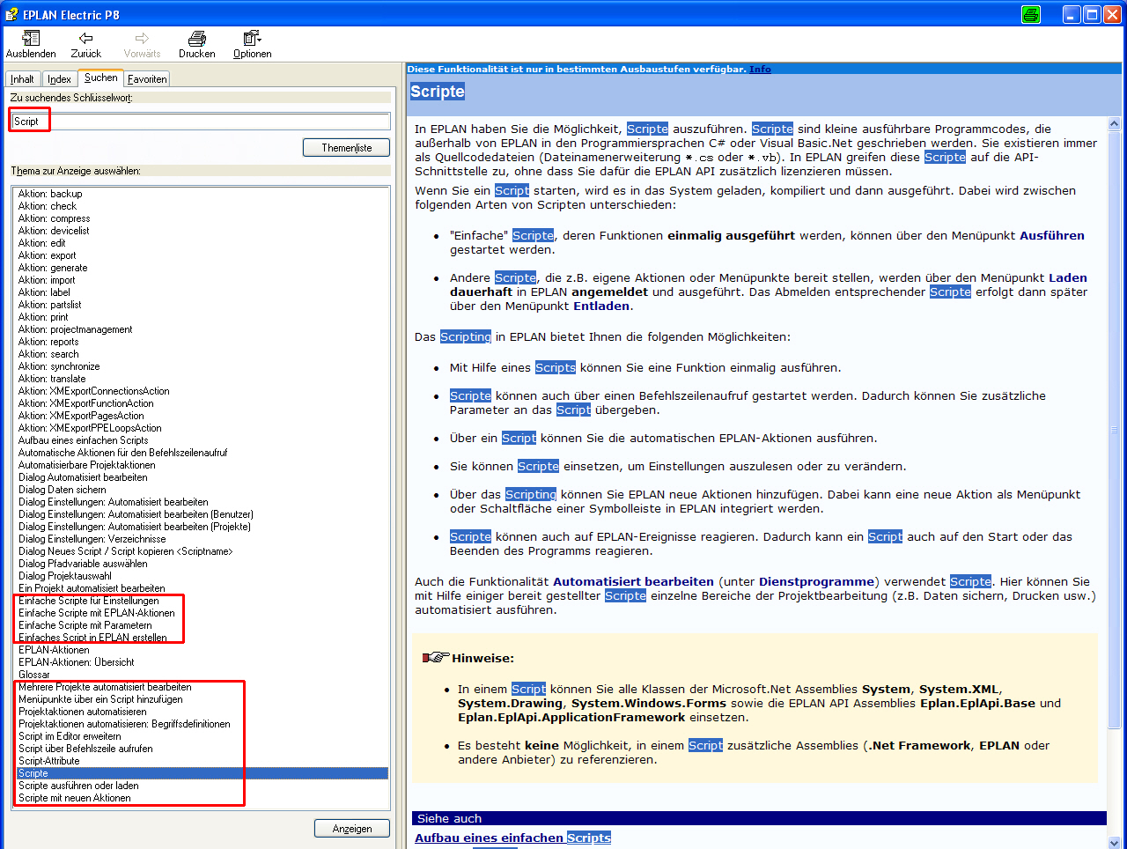Click the EPLAN help icon in title bar
1127x849 pixels.
11,14
